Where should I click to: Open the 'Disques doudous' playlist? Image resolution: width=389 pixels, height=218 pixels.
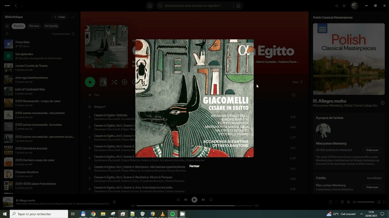pyautogui.click(x=40, y=174)
